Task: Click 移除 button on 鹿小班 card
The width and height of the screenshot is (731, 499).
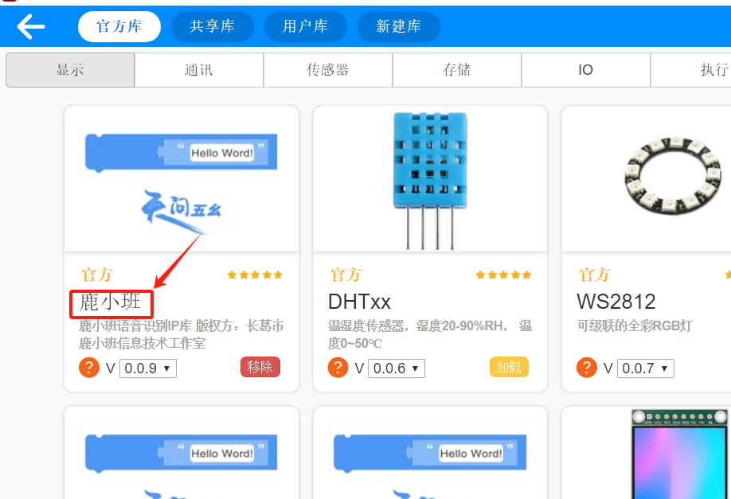Action: (260, 367)
